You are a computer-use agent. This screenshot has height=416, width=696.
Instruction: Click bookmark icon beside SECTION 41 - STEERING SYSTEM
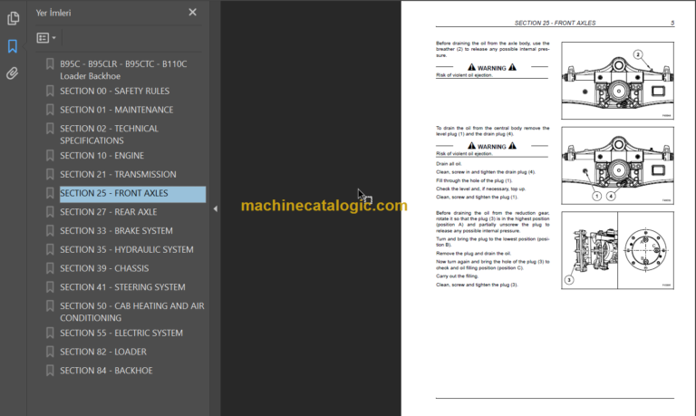[x=50, y=287]
